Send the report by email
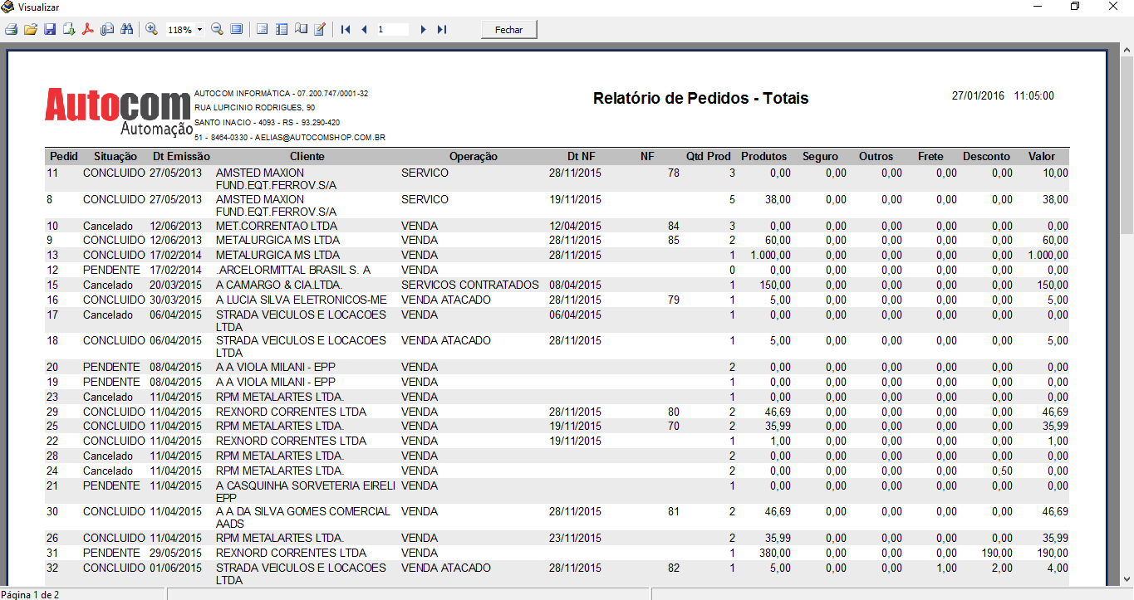The width and height of the screenshot is (1134, 600). [107, 30]
